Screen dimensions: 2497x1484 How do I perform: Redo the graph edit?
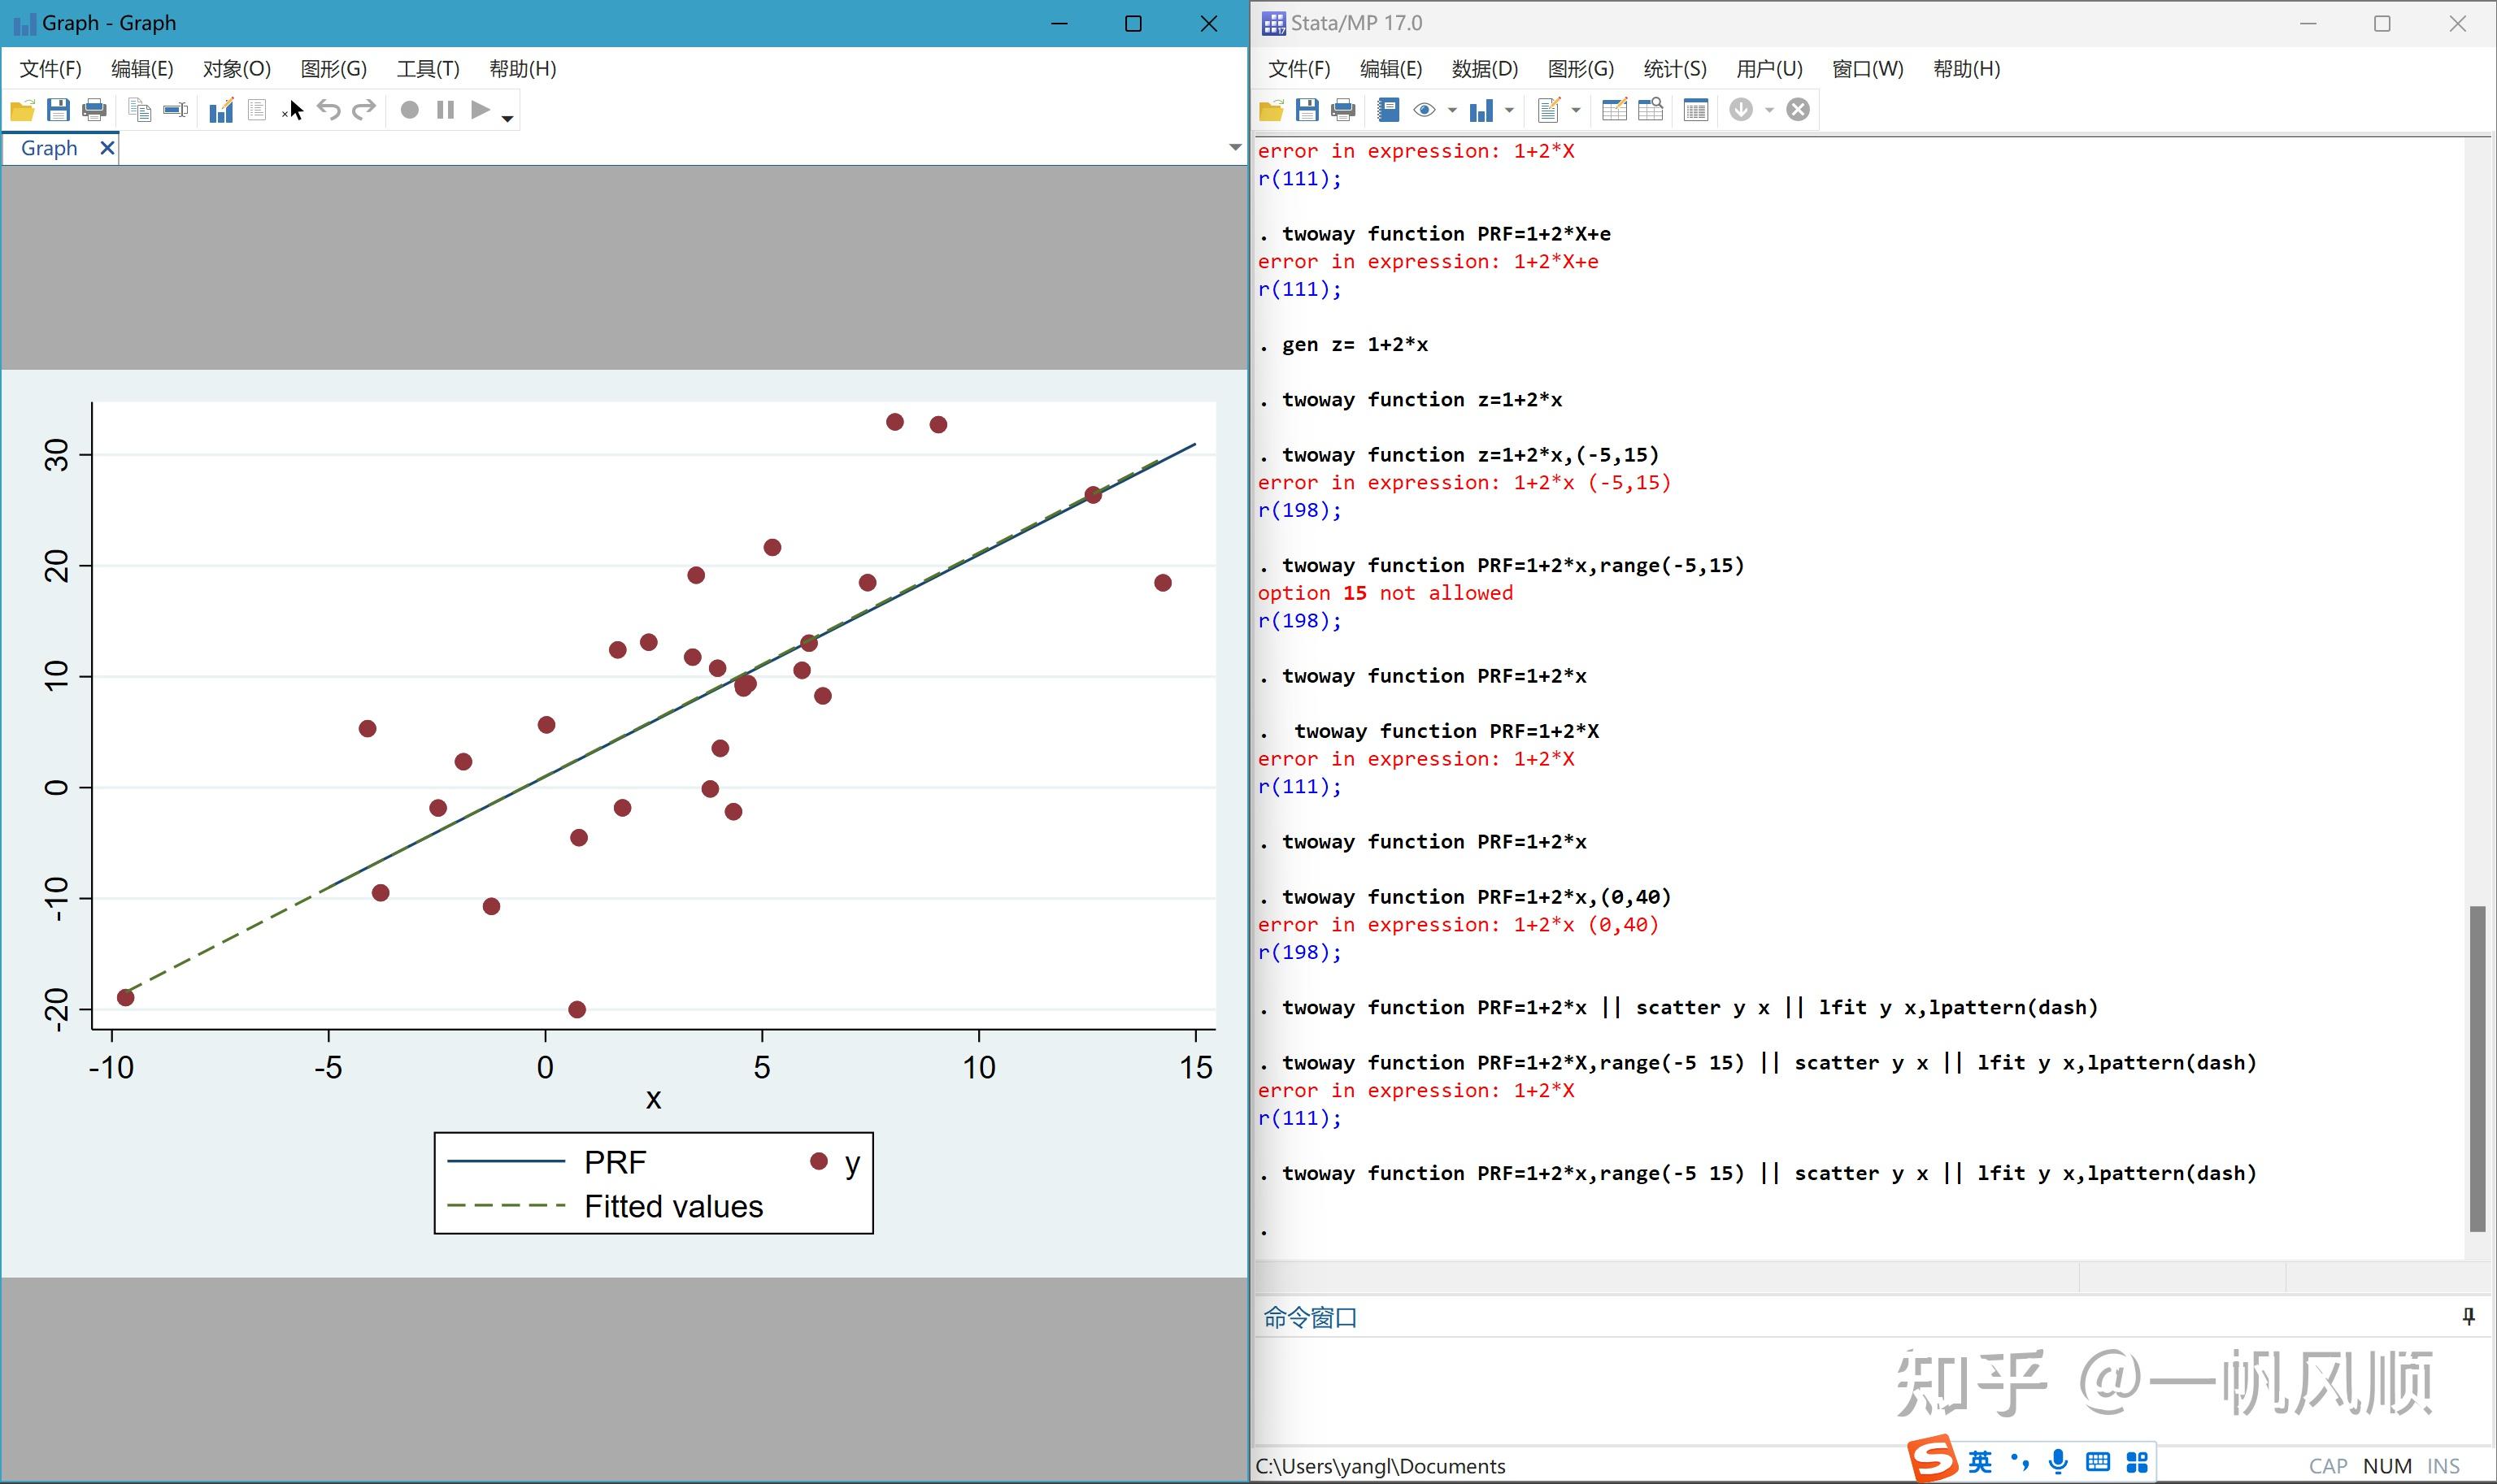click(364, 110)
